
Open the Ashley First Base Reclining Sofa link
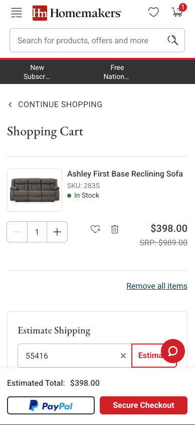[x=125, y=174]
